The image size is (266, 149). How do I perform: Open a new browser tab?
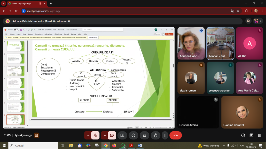click(x=51, y=3)
